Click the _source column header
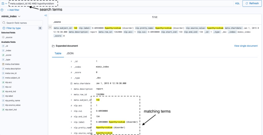263x135 pixels. tap(57, 22)
